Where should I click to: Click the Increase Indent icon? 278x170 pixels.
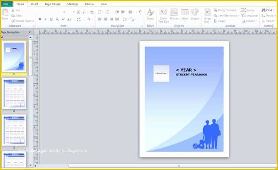click(x=122, y=12)
